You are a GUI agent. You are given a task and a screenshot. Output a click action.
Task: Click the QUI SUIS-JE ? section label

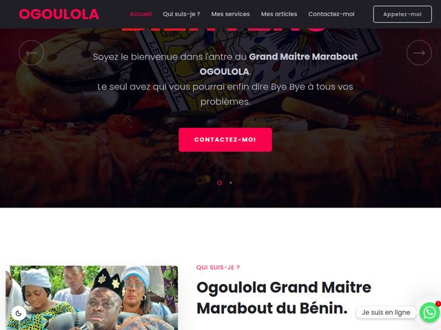[218, 267]
